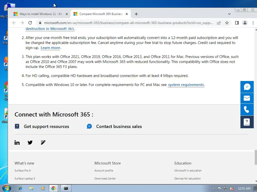257x192 pixels.
Task: Click the address bar URL field
Action: [128, 23]
